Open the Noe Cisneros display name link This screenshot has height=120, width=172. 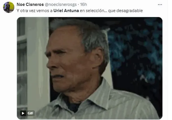click(x=30, y=4)
